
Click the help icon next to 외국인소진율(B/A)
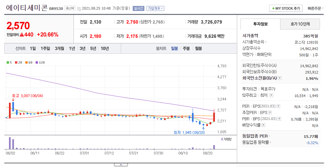[280, 78]
